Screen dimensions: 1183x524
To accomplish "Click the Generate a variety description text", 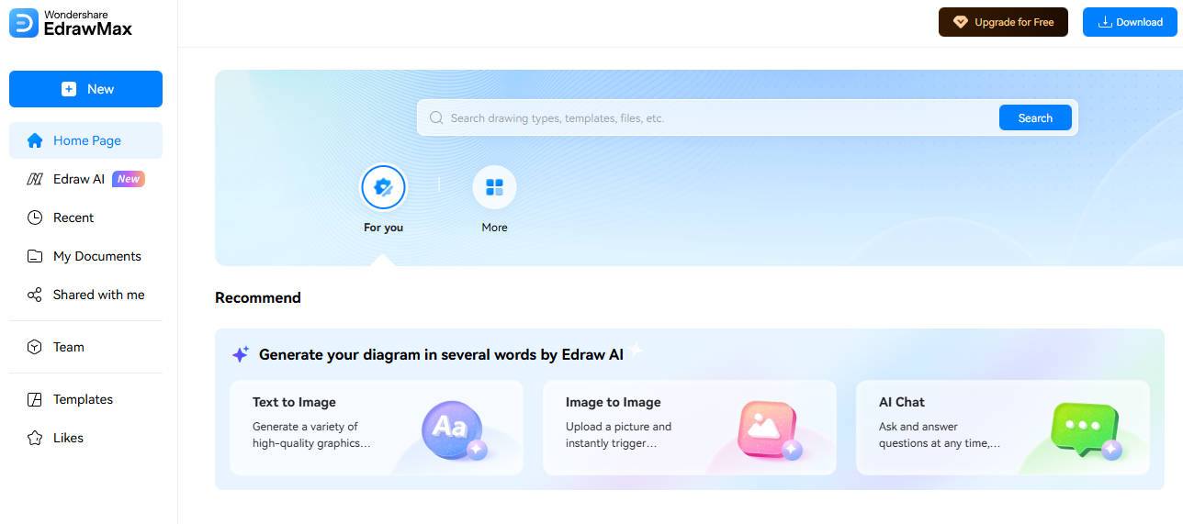I will (x=311, y=435).
